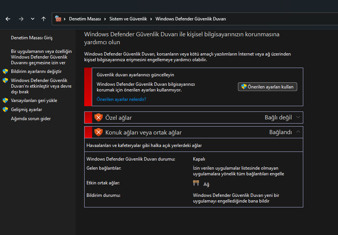
Task: Open the chevron after Denetim Masası breadcrumb
Action: 105,19
